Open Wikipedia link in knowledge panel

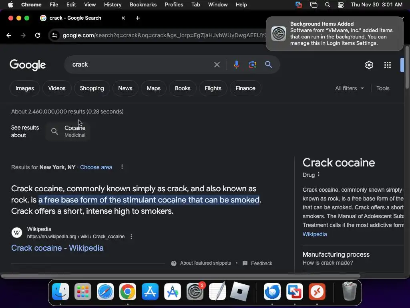tap(315, 234)
